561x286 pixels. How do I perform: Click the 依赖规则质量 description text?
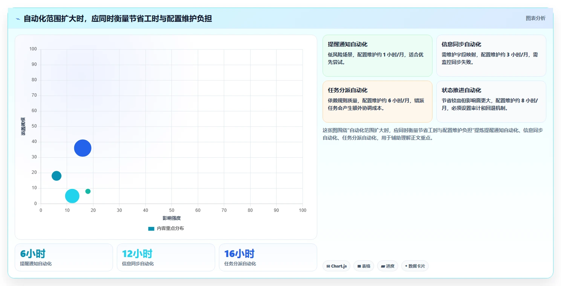376,104
